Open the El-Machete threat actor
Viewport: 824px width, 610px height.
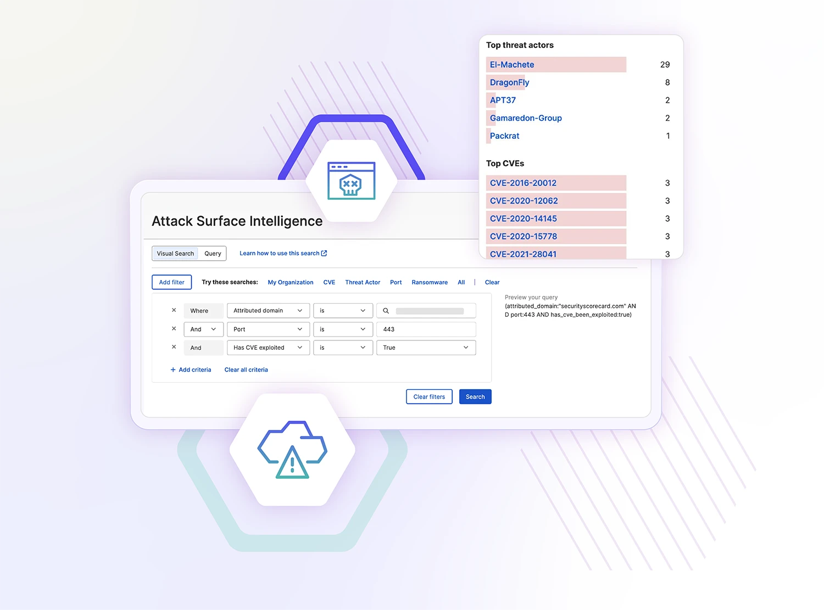coord(512,65)
